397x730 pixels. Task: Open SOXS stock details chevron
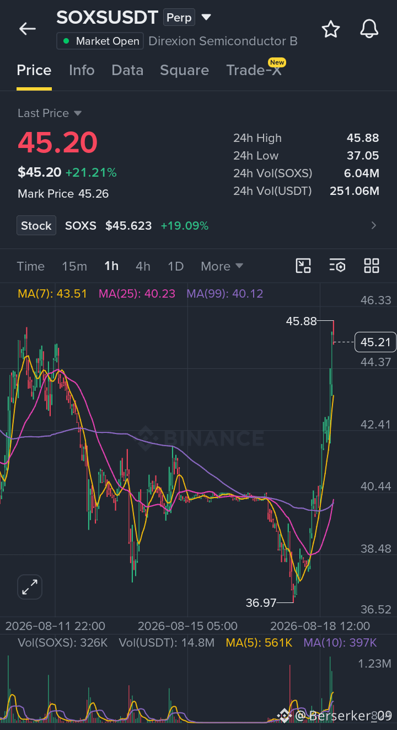pos(374,225)
